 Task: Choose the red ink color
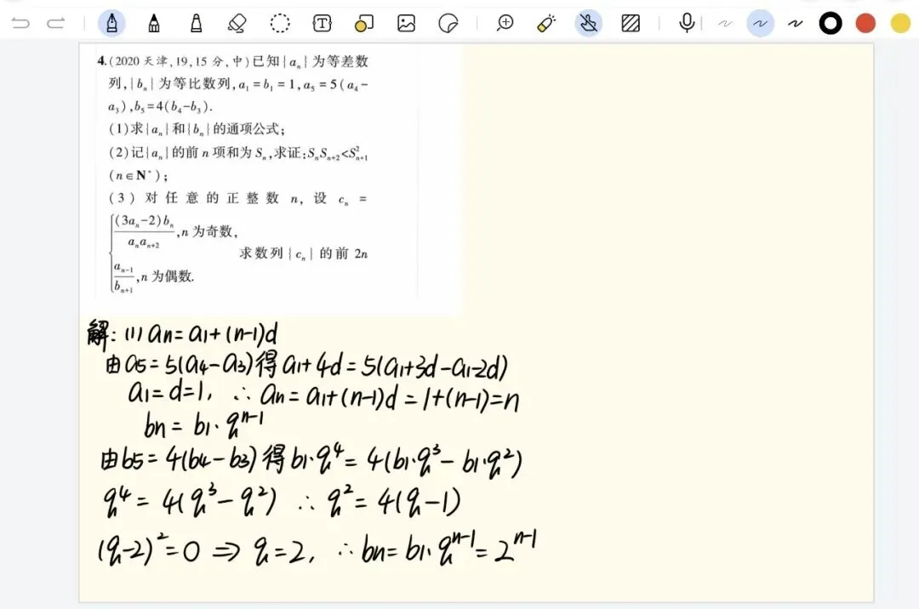(865, 23)
